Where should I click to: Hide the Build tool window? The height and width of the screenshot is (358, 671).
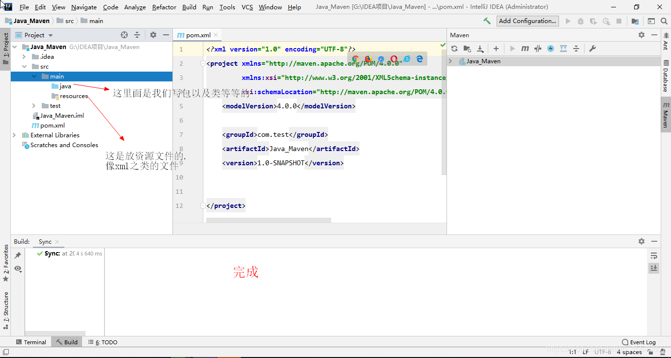pyautogui.click(x=654, y=241)
